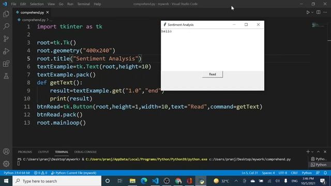The width and height of the screenshot is (331, 186).
Task: Change the CRLF end of line setting
Action: [294, 173]
